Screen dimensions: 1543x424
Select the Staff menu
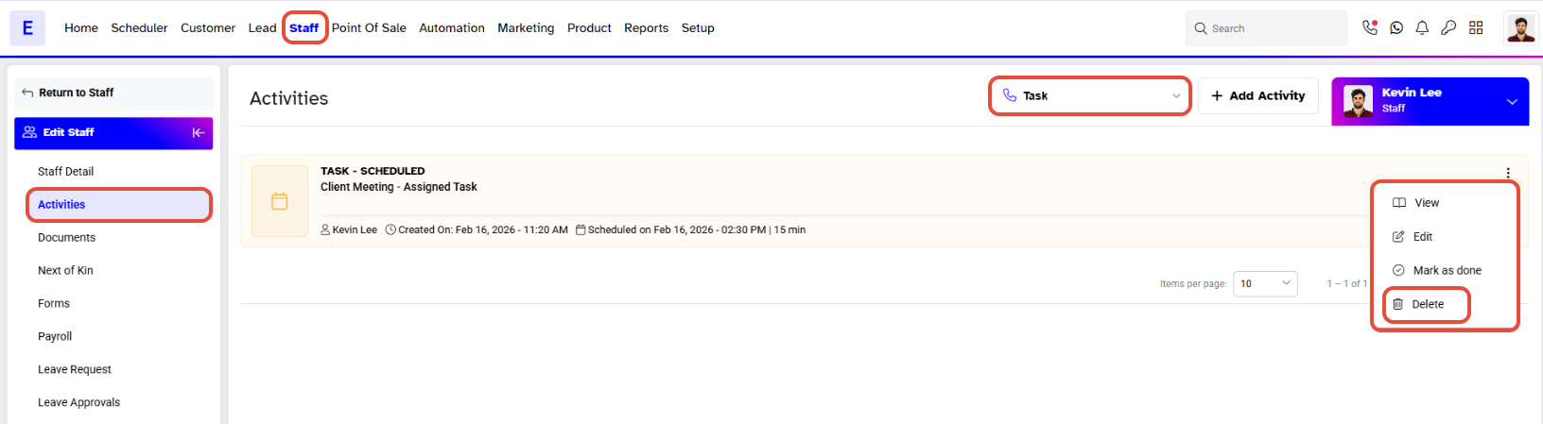pos(304,28)
